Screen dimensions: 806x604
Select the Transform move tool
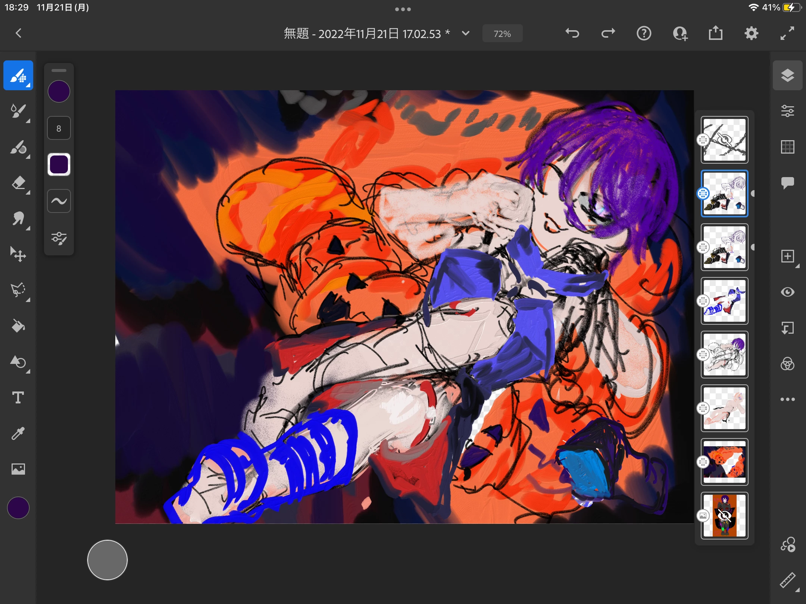point(18,255)
